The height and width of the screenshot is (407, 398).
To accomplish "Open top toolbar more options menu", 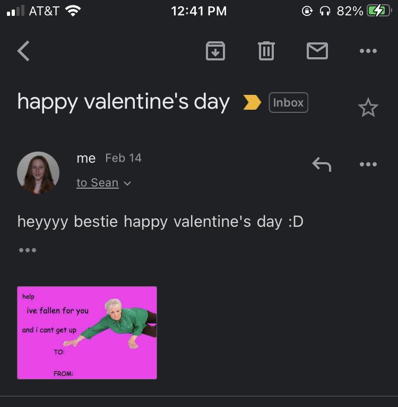I will pos(368,51).
